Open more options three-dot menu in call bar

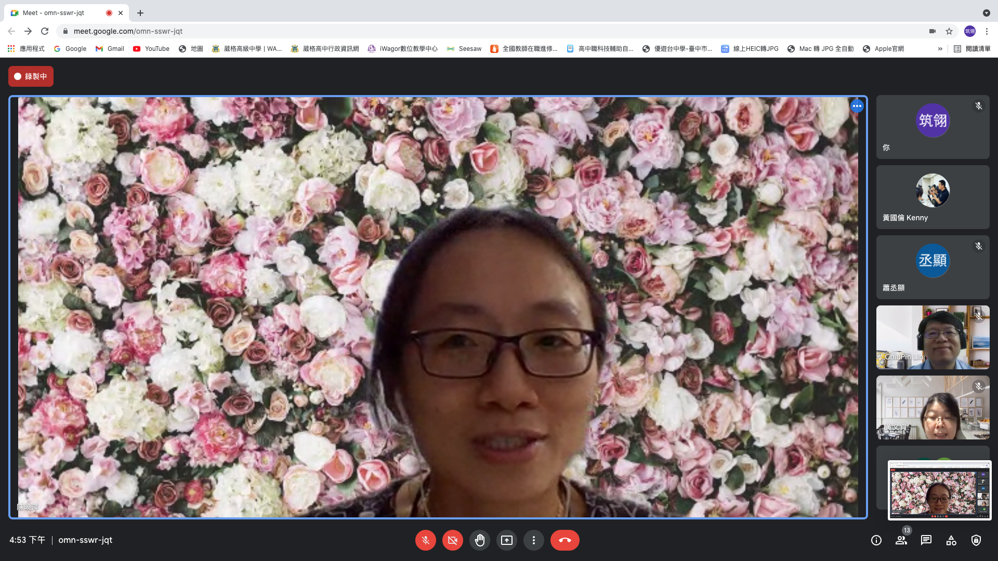click(x=533, y=540)
